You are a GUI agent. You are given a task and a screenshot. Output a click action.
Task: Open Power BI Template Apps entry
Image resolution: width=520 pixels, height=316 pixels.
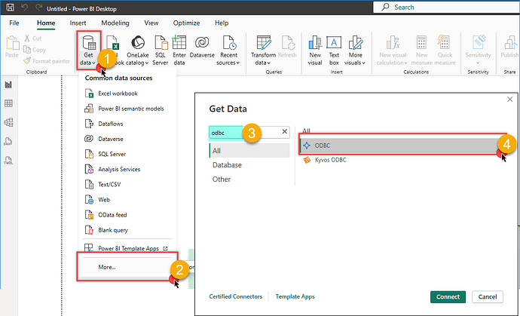[x=127, y=248]
